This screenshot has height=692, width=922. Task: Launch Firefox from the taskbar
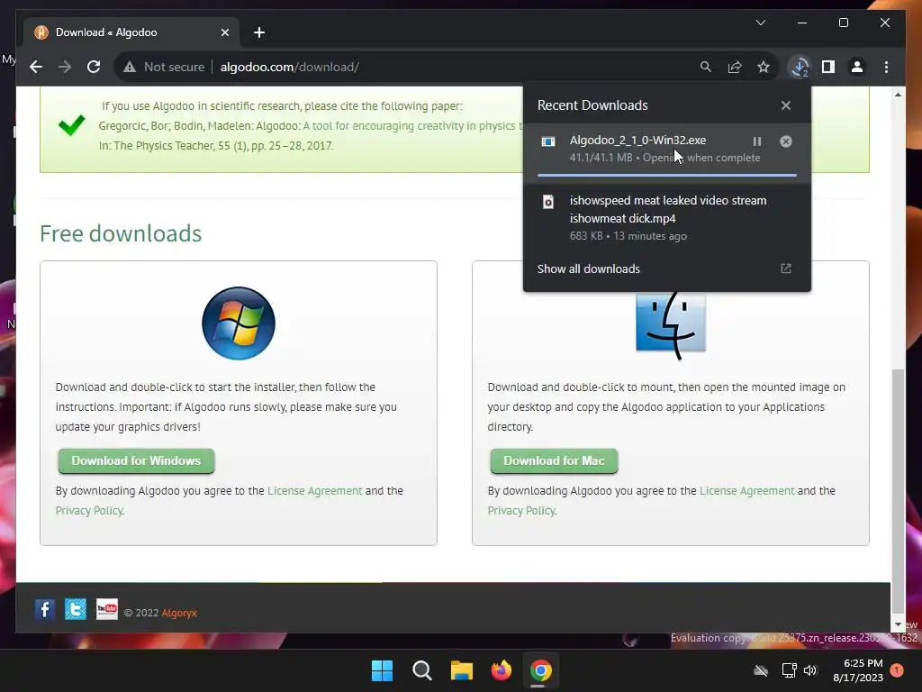click(x=501, y=670)
